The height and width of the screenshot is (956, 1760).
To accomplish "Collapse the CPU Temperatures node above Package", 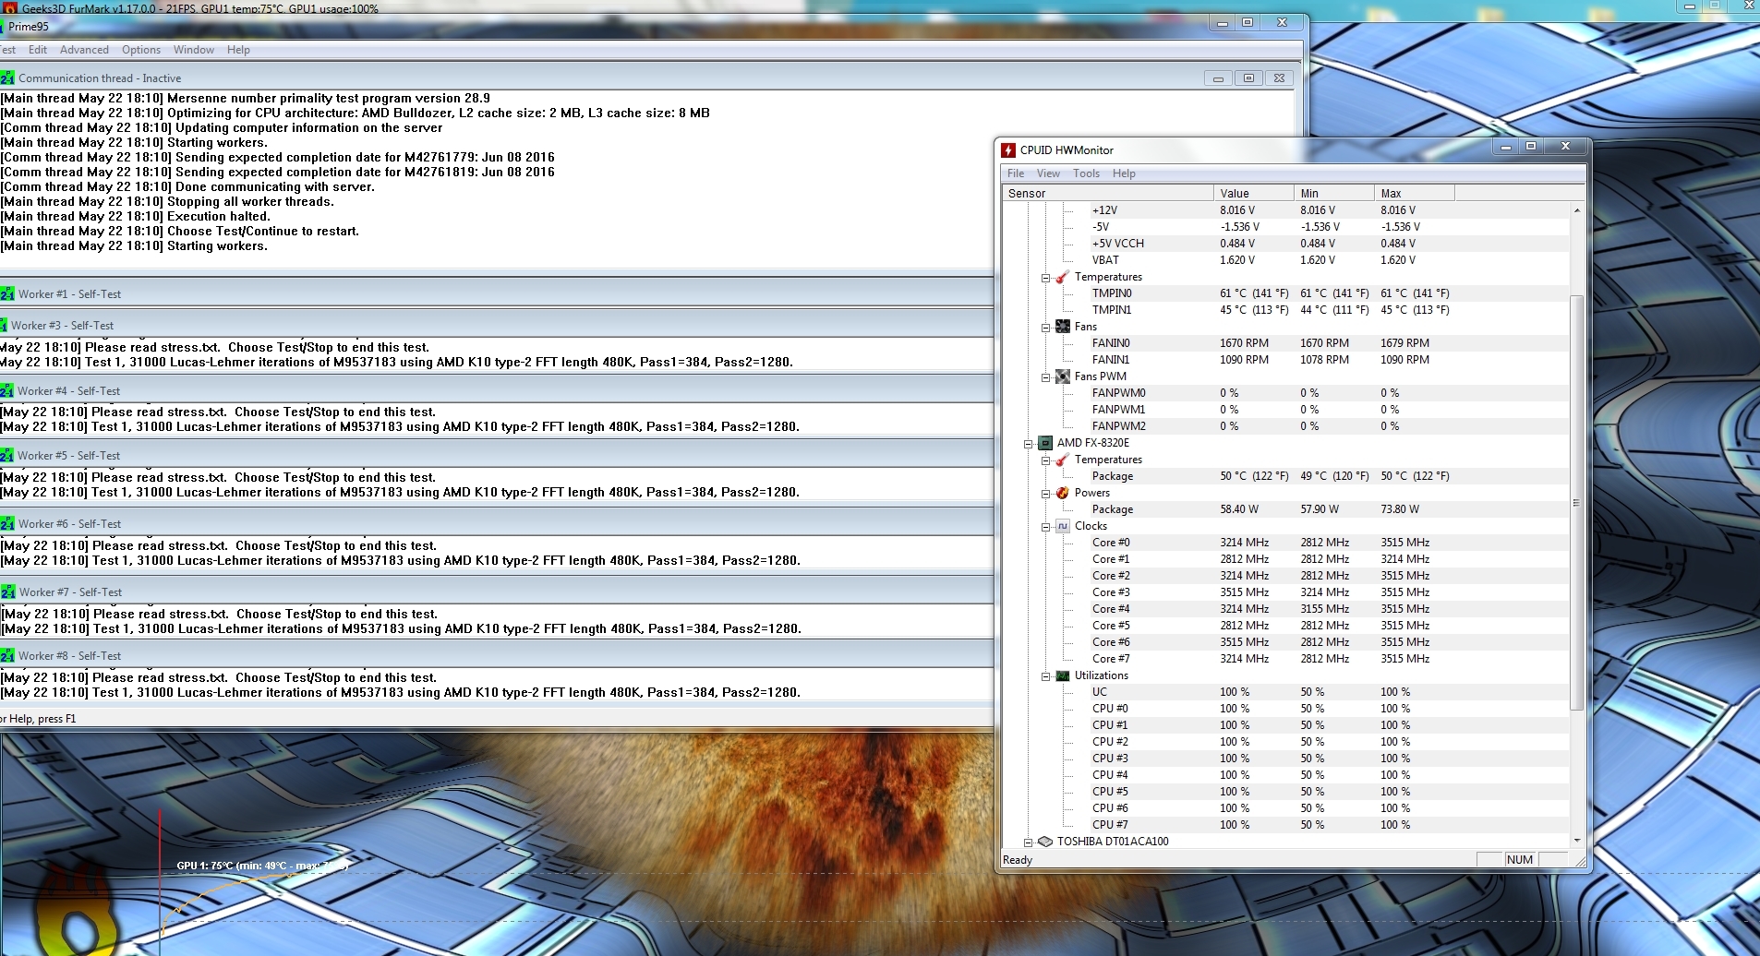I will (x=1046, y=460).
